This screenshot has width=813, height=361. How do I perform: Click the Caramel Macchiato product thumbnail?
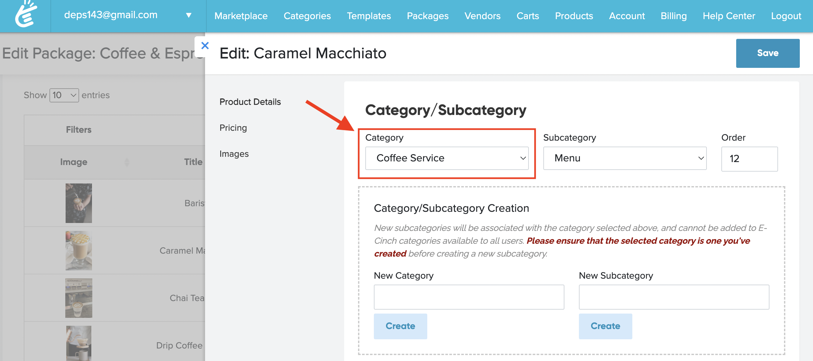(78, 251)
